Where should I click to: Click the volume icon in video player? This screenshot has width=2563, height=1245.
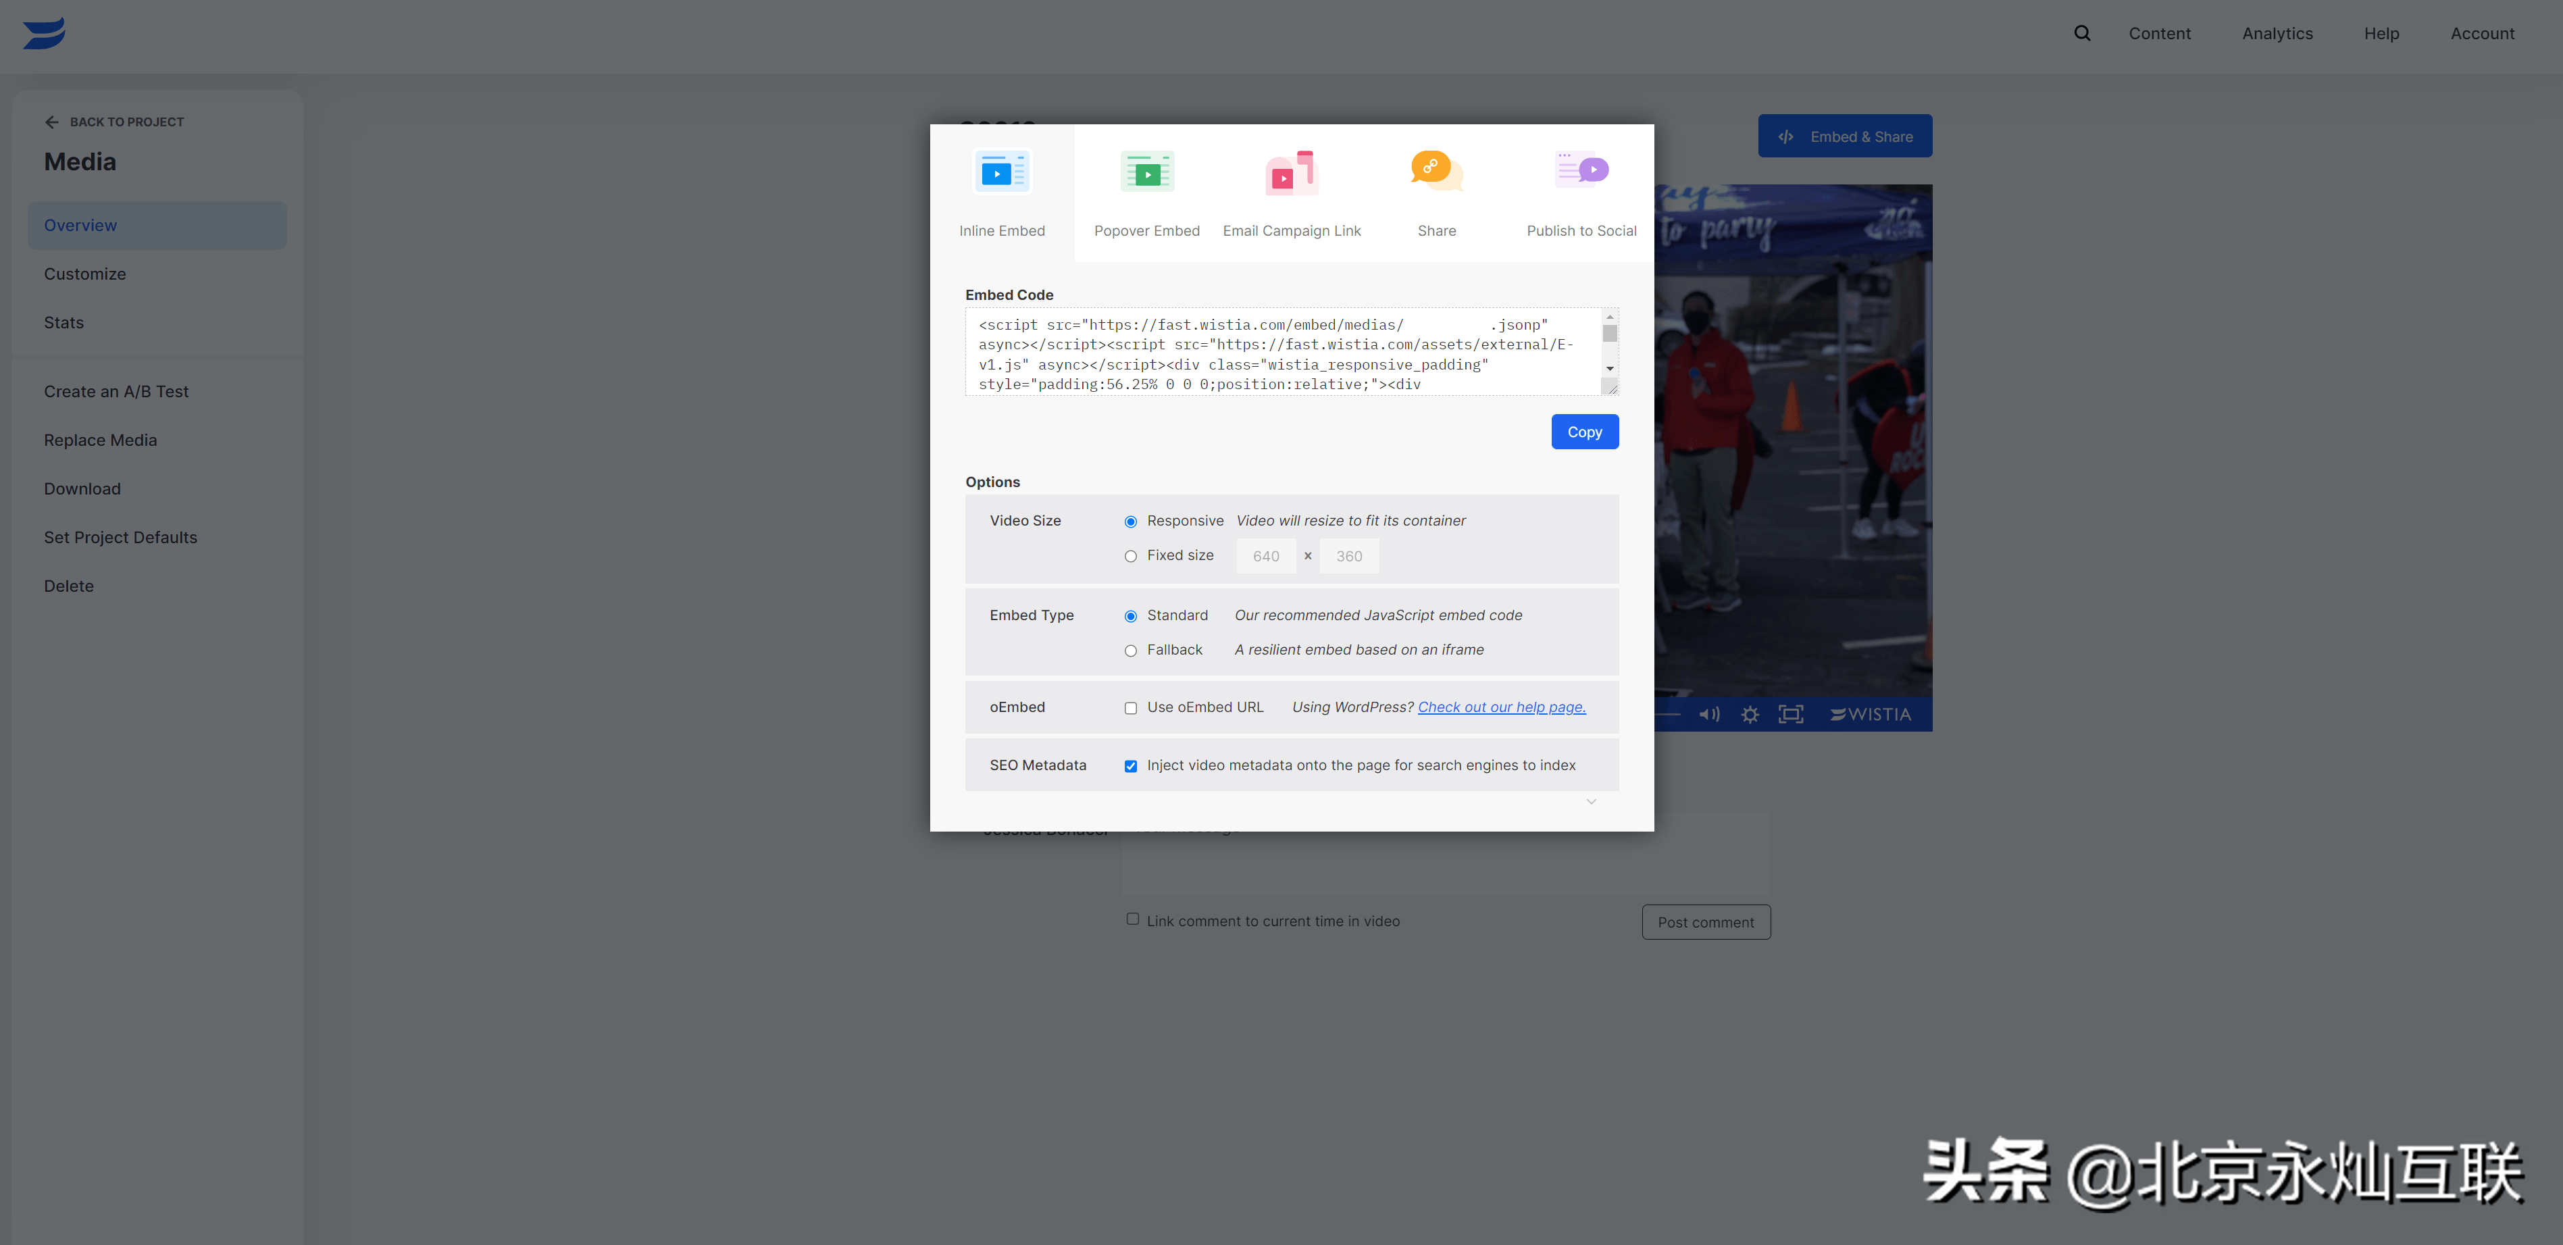pyautogui.click(x=1709, y=715)
